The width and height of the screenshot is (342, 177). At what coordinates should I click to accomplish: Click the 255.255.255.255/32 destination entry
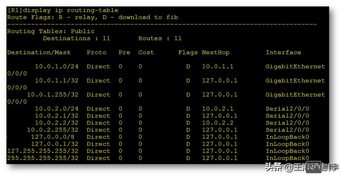(43, 158)
